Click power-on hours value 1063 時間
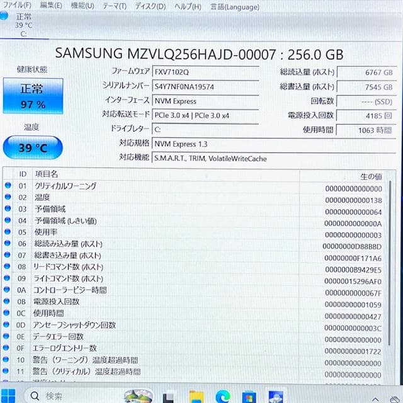Image resolution: width=403 pixels, height=403 pixels. tap(366, 130)
